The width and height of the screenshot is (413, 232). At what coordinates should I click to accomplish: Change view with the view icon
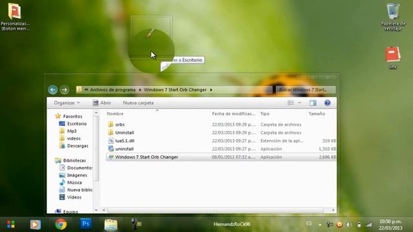(290, 103)
